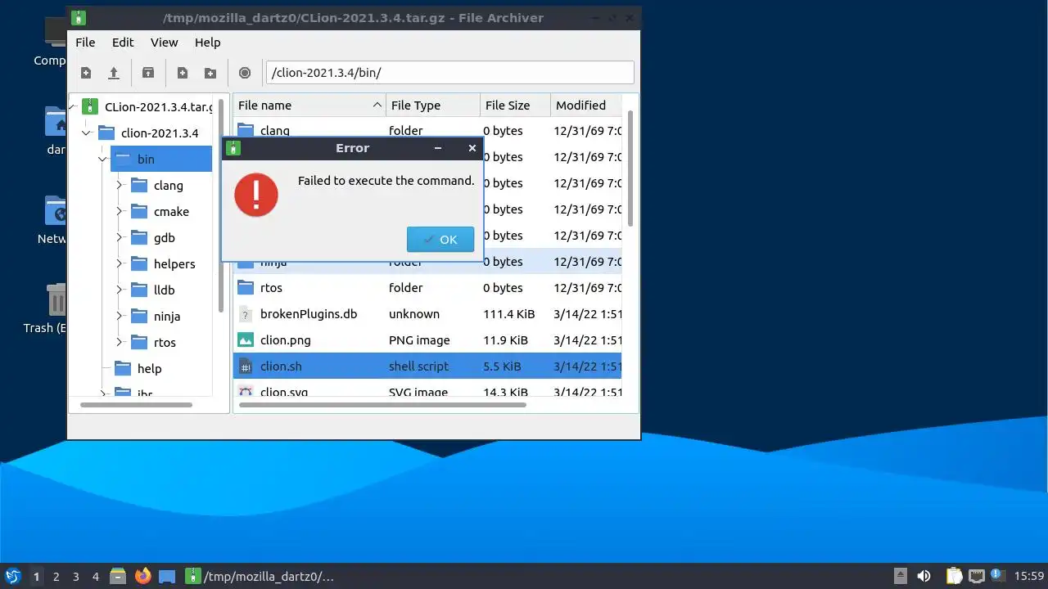Sort by the File Size column header

click(515, 105)
